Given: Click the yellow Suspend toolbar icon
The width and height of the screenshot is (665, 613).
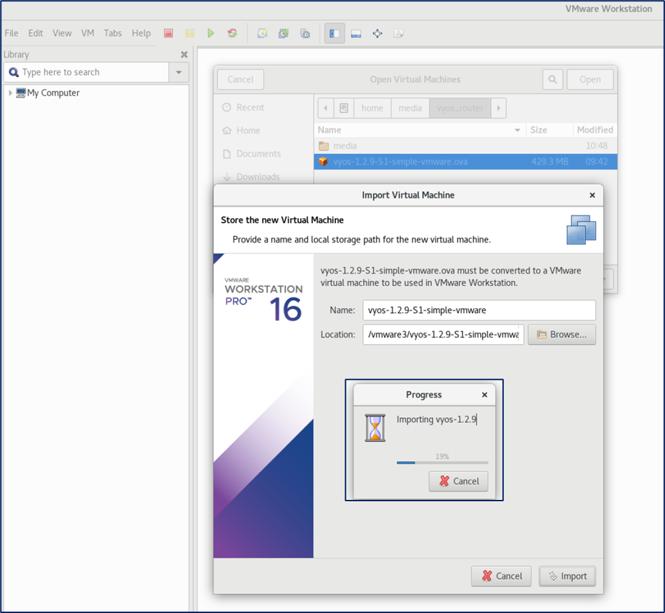Looking at the screenshot, I should [x=190, y=33].
